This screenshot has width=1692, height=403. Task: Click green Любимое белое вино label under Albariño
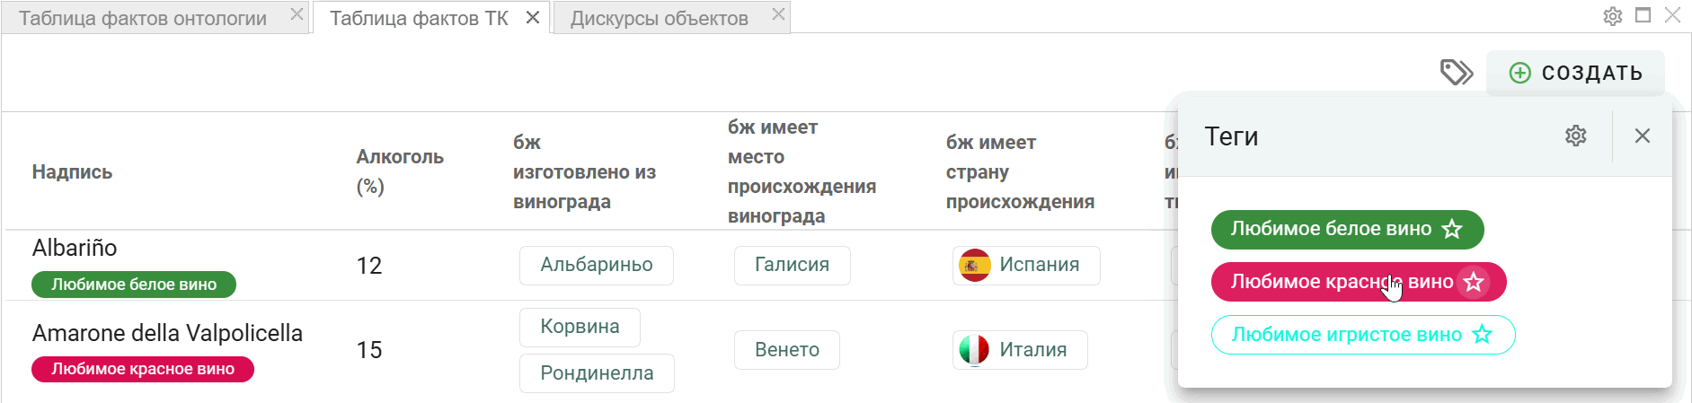pyautogui.click(x=134, y=285)
